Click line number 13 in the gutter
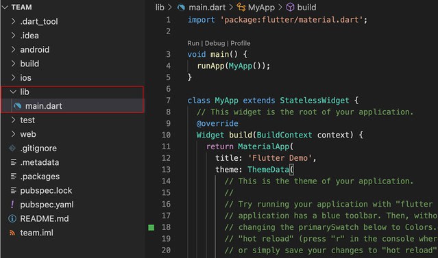Image resolution: width=438 pixels, height=258 pixels. 166,170
